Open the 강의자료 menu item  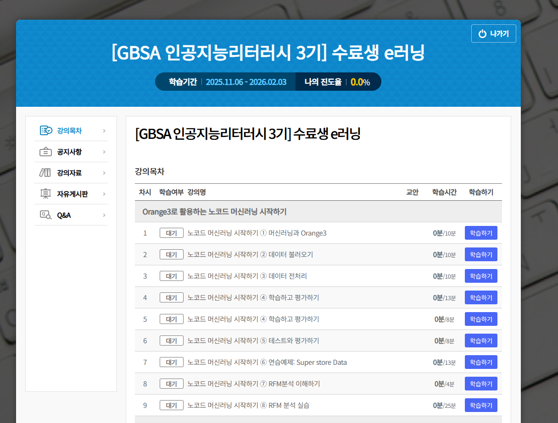(x=71, y=173)
